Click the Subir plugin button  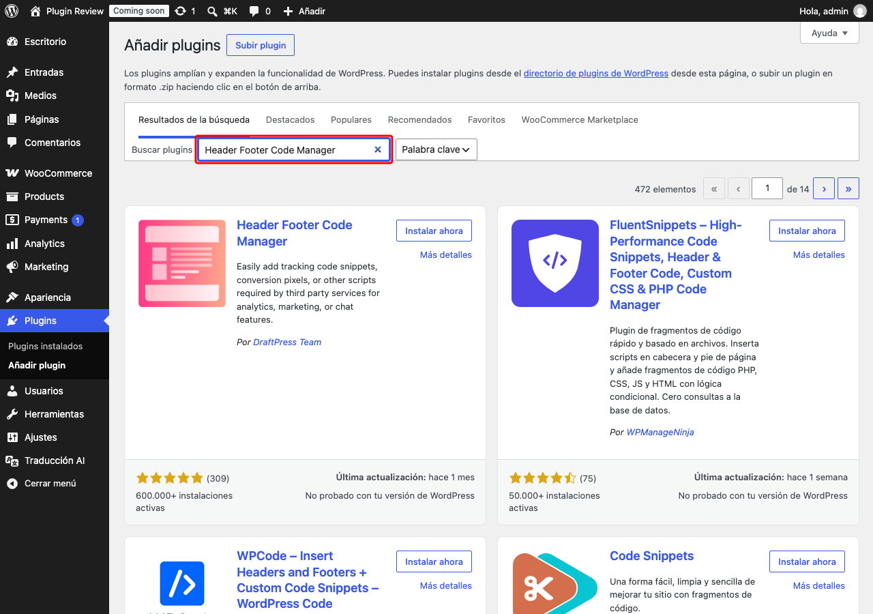261,45
